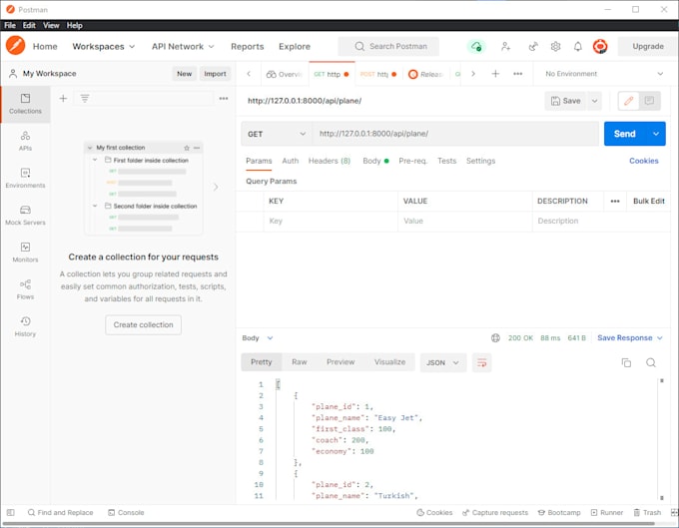Image resolution: width=679 pixels, height=528 pixels.
Task: Open the Overview tab
Action: point(285,74)
